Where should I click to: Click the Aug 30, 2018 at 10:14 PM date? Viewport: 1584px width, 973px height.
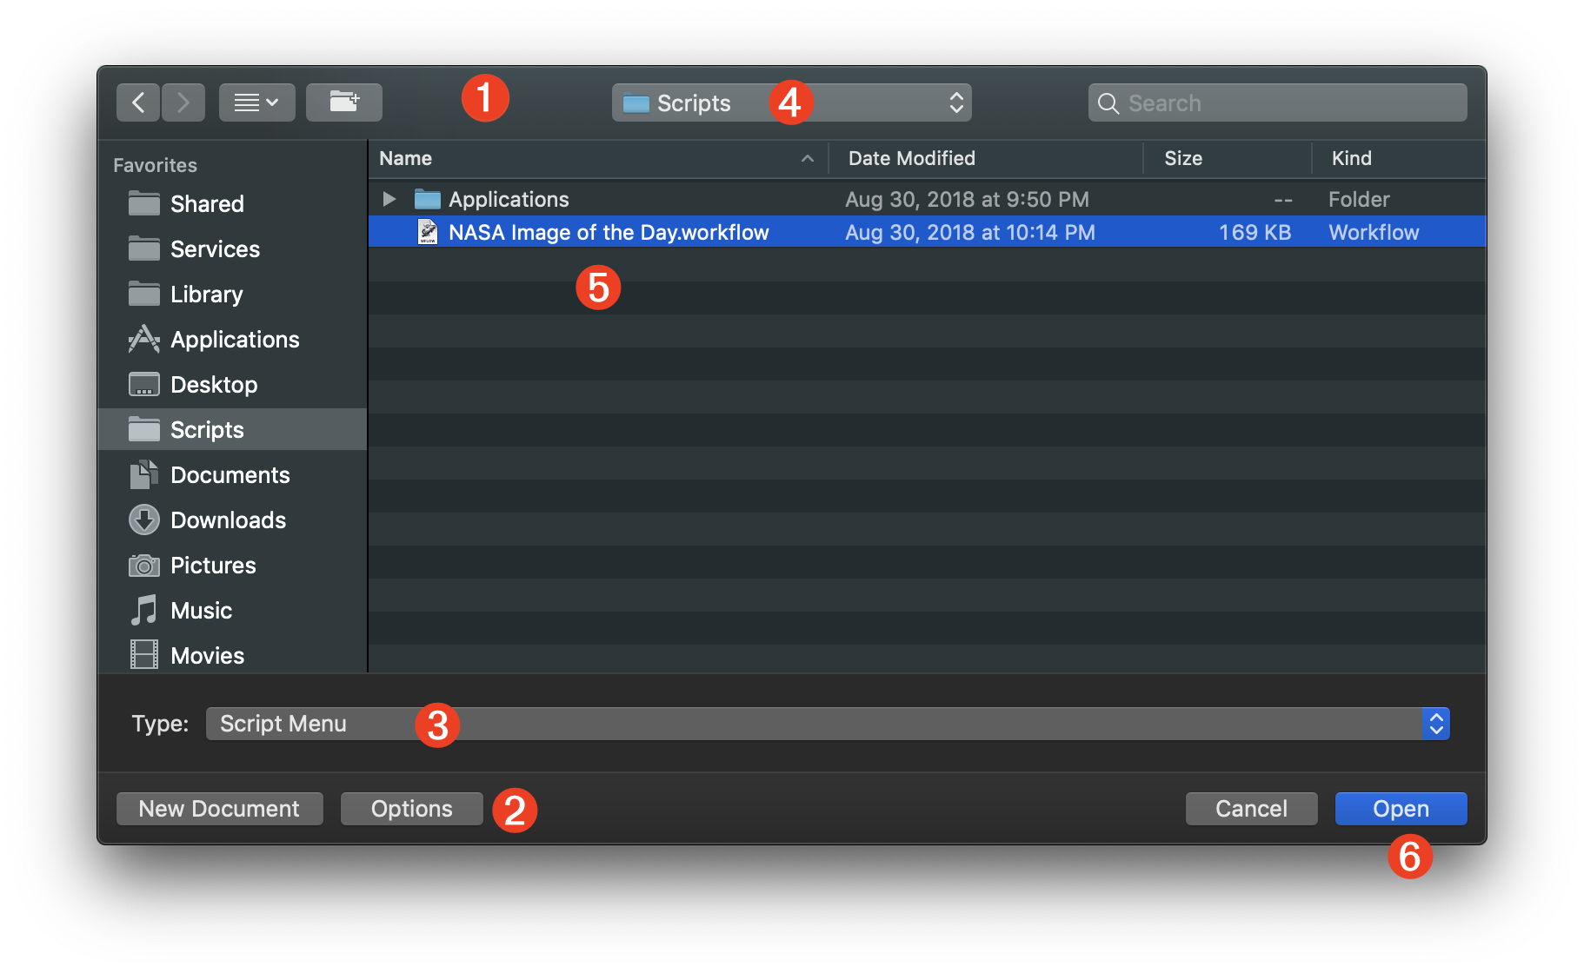click(970, 232)
